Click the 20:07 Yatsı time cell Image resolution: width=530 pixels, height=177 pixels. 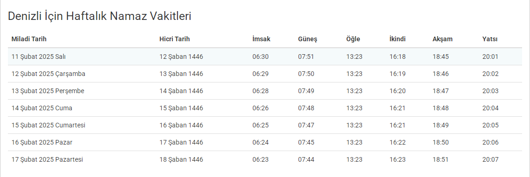point(490,159)
